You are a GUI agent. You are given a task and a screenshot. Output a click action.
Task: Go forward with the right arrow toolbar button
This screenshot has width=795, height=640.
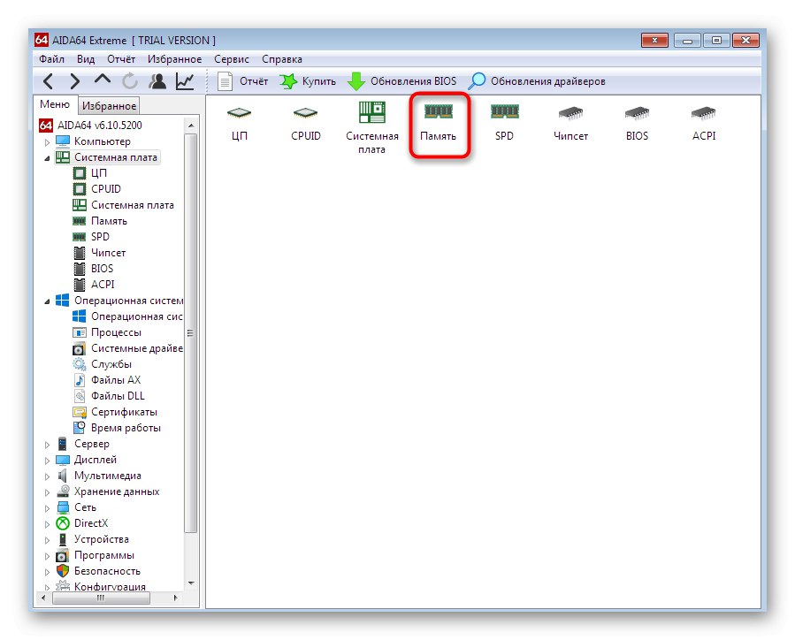(x=74, y=81)
